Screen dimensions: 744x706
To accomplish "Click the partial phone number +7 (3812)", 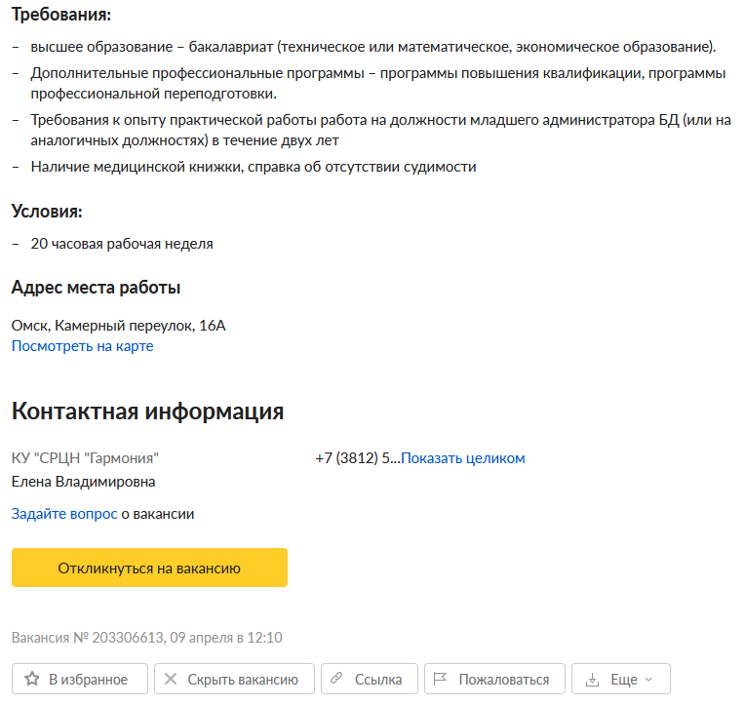I will point(357,458).
